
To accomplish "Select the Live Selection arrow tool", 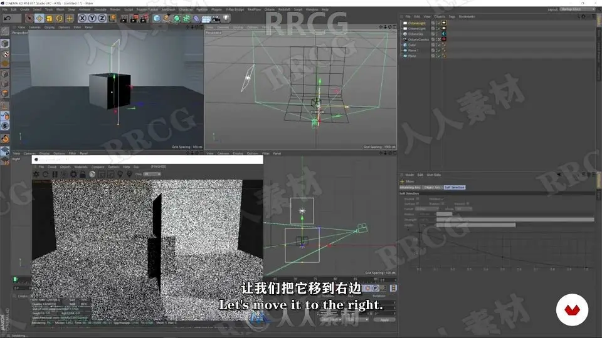I will [29, 18].
